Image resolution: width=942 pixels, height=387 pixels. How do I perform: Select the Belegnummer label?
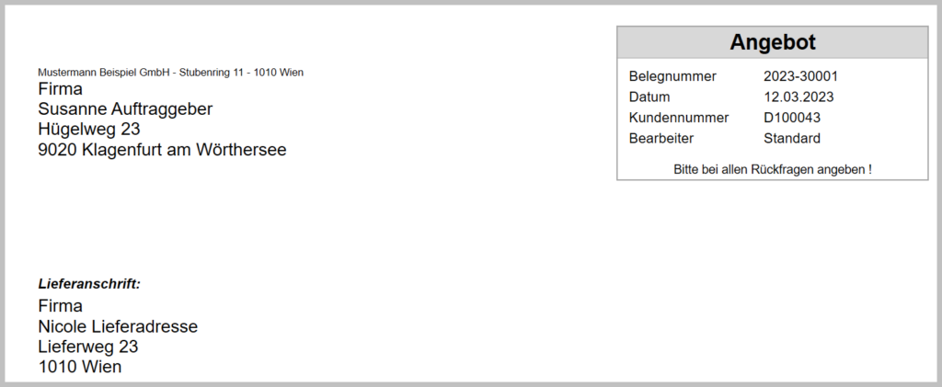[x=672, y=76]
